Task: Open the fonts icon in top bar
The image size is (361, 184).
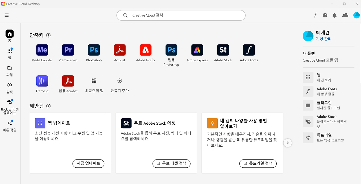Action: 315,15
